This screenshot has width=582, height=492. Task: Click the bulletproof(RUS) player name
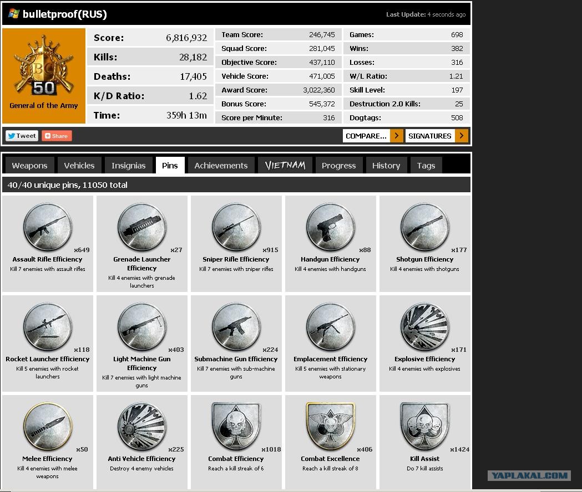64,14
